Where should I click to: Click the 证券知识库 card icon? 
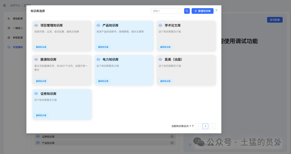(36, 94)
